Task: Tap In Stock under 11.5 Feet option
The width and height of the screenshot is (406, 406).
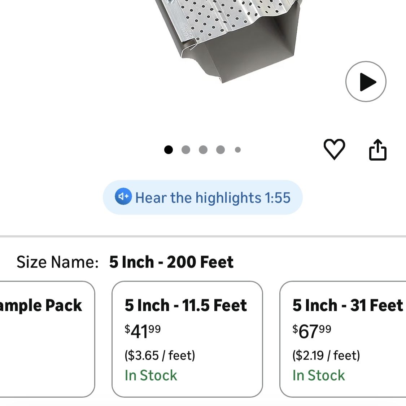Action: click(151, 375)
